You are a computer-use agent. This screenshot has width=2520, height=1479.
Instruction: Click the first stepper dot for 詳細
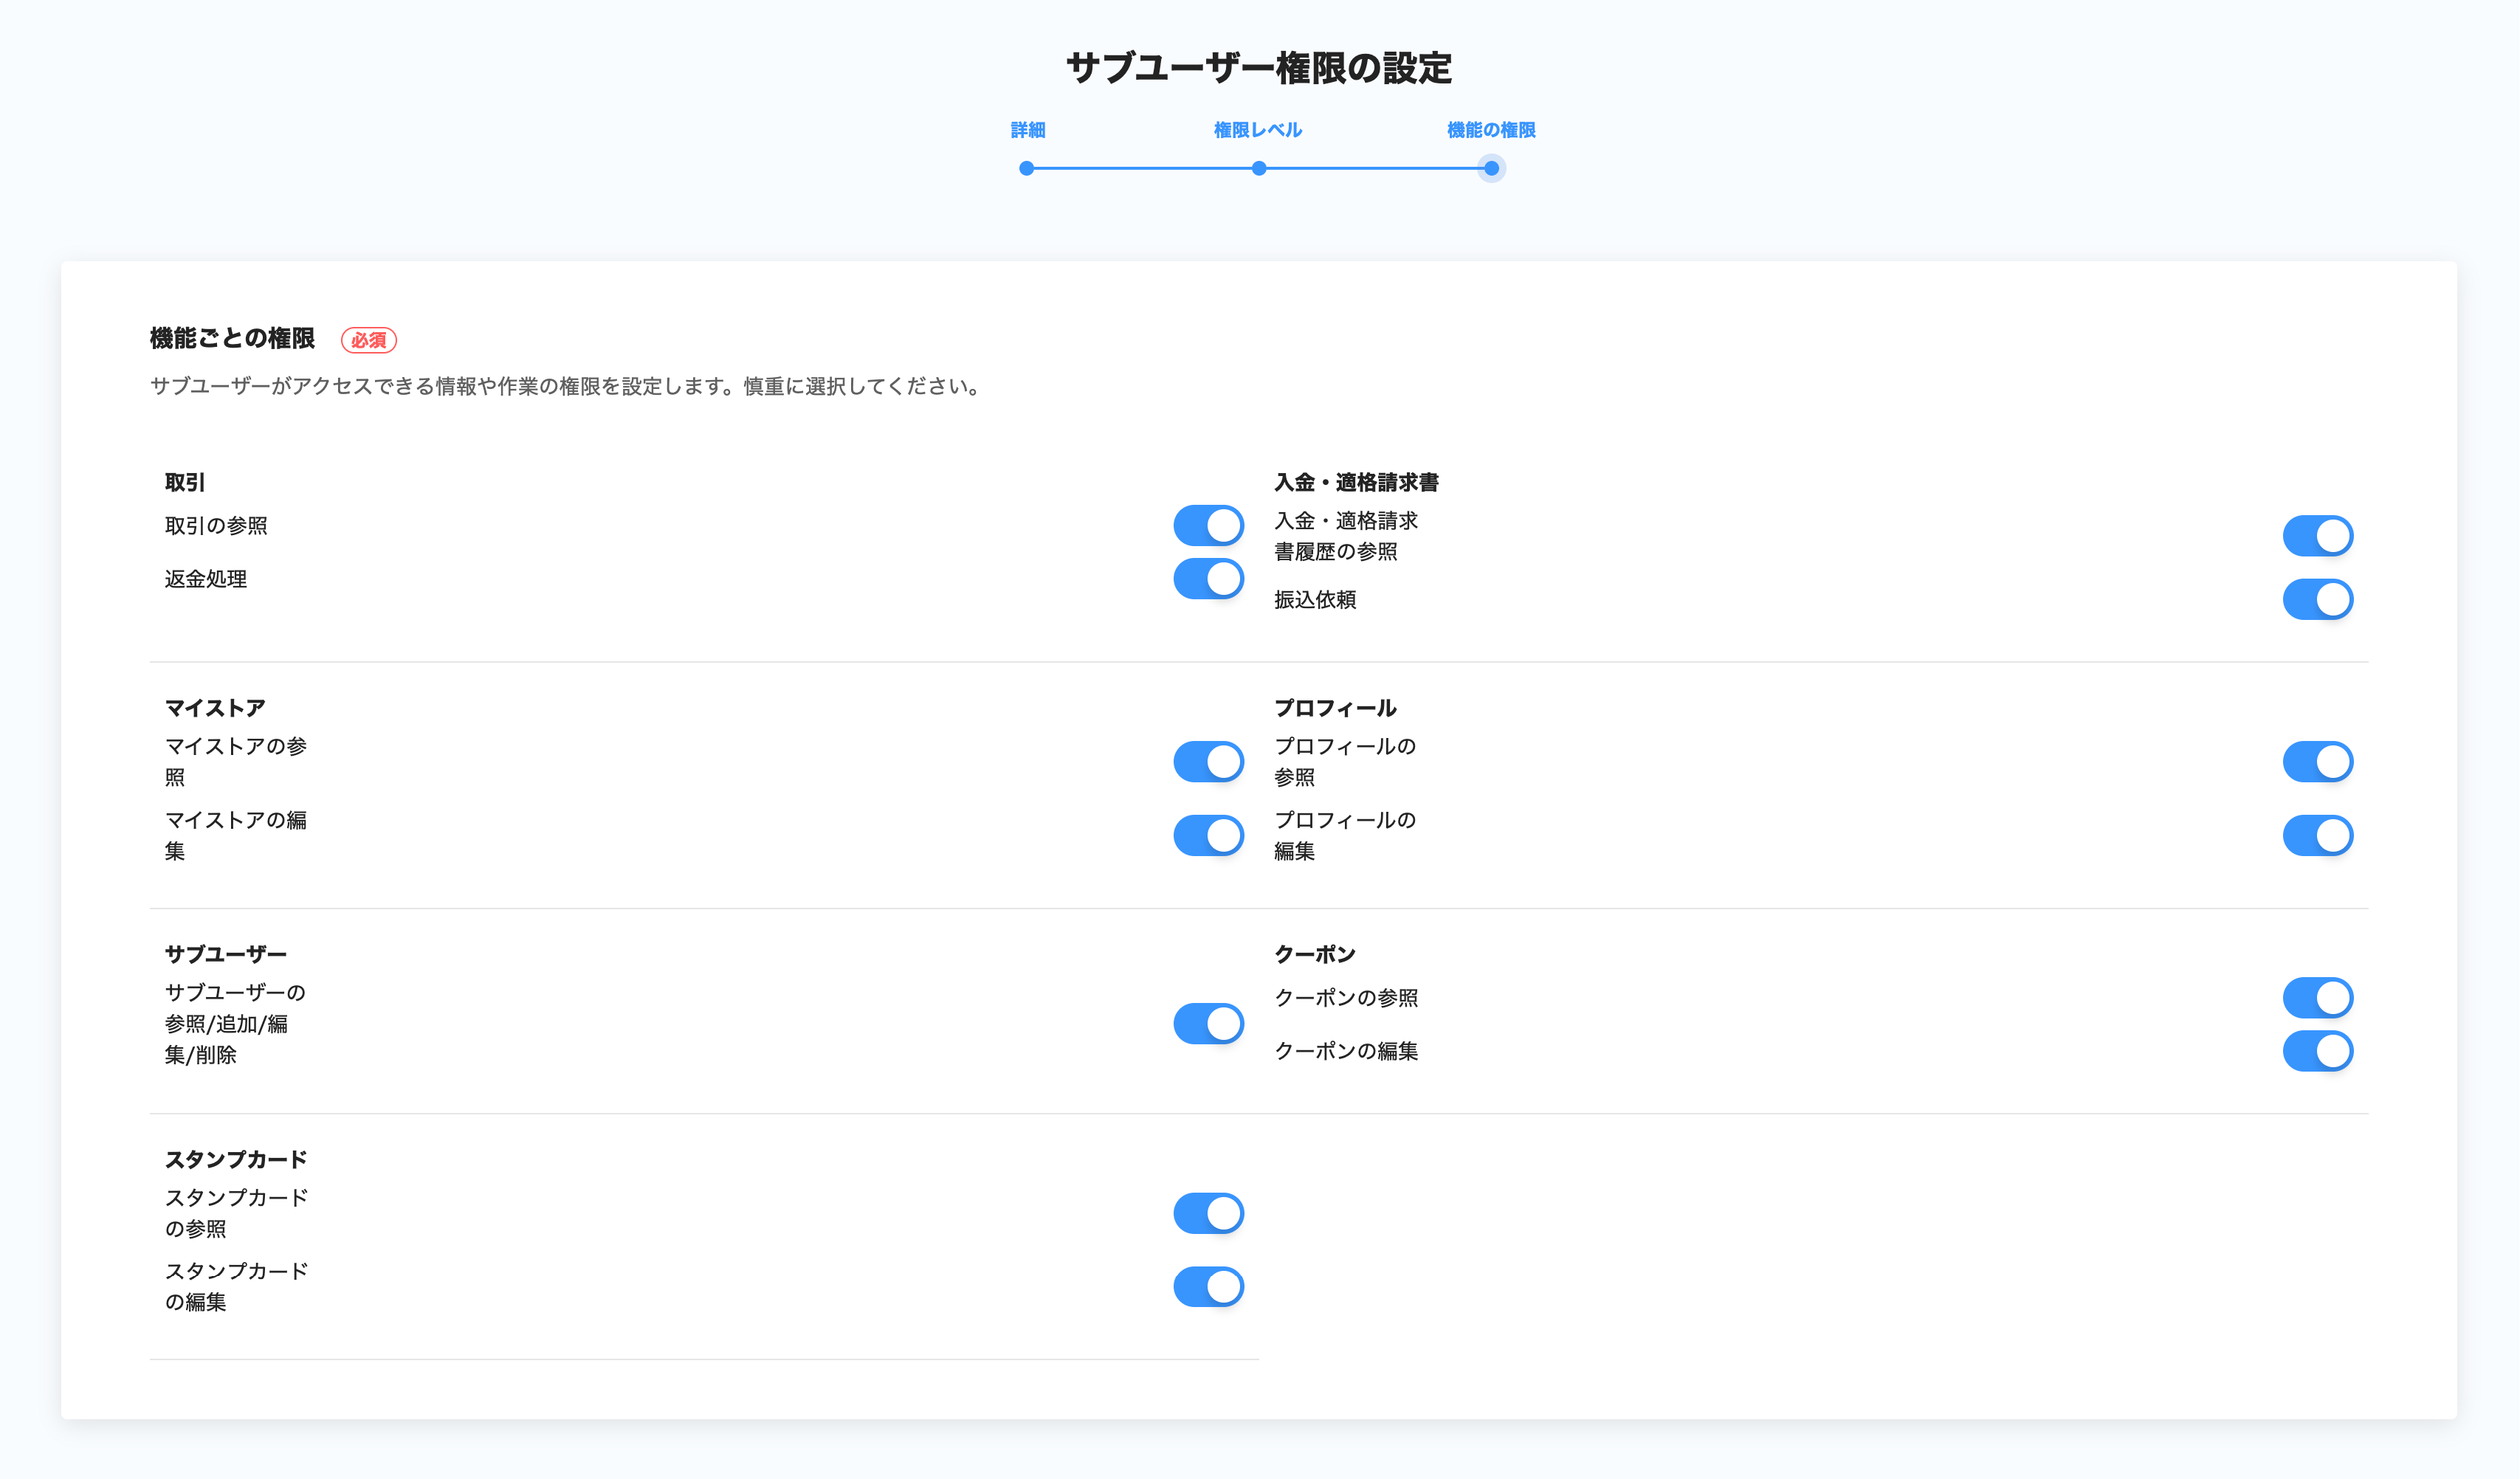point(1026,168)
